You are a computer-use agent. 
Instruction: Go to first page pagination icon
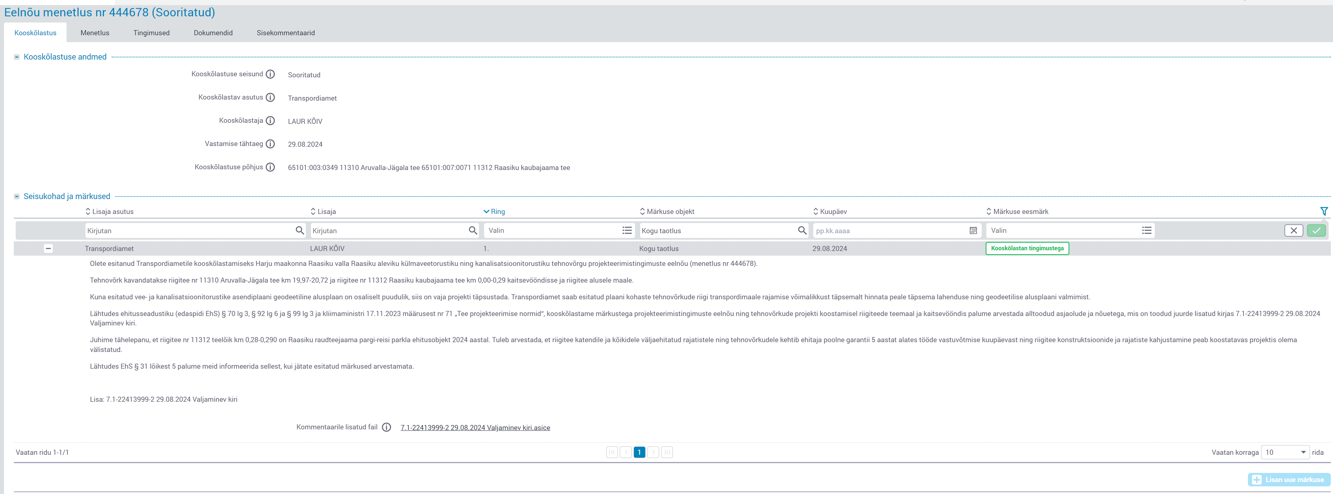612,452
